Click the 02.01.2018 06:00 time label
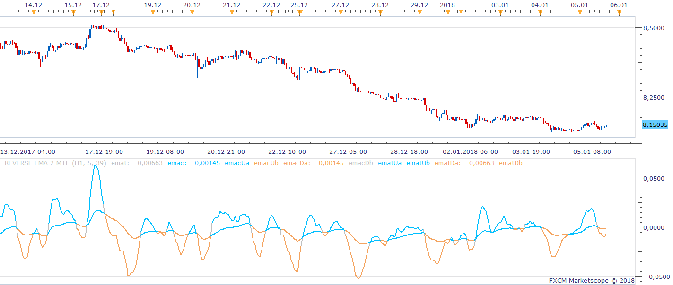673x285 pixels. (x=470, y=151)
